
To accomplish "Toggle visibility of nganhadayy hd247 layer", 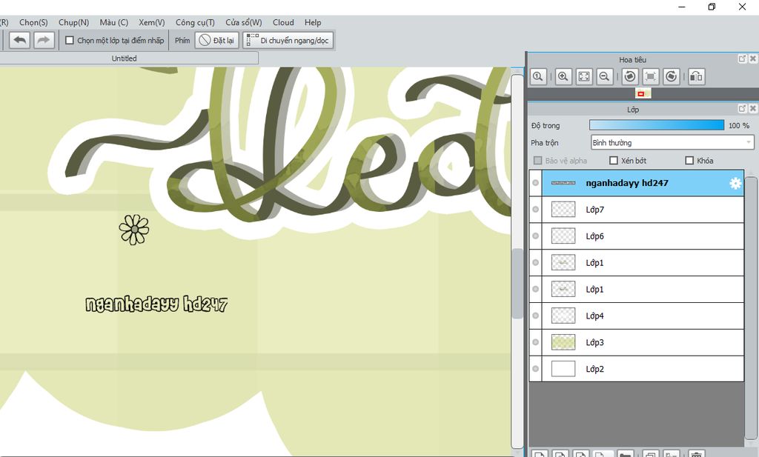I will 535,183.
